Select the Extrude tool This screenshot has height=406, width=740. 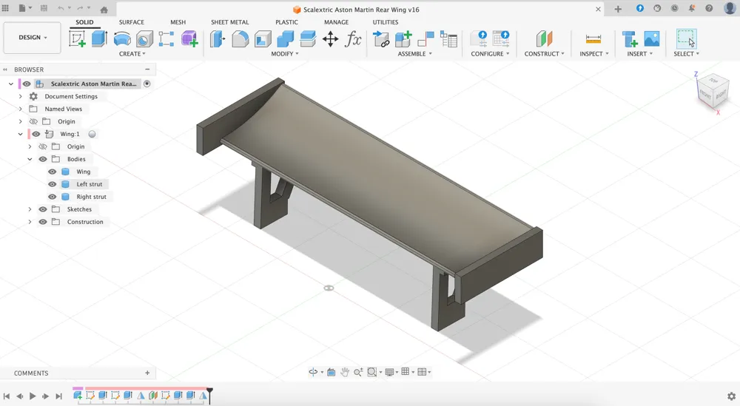pos(99,38)
